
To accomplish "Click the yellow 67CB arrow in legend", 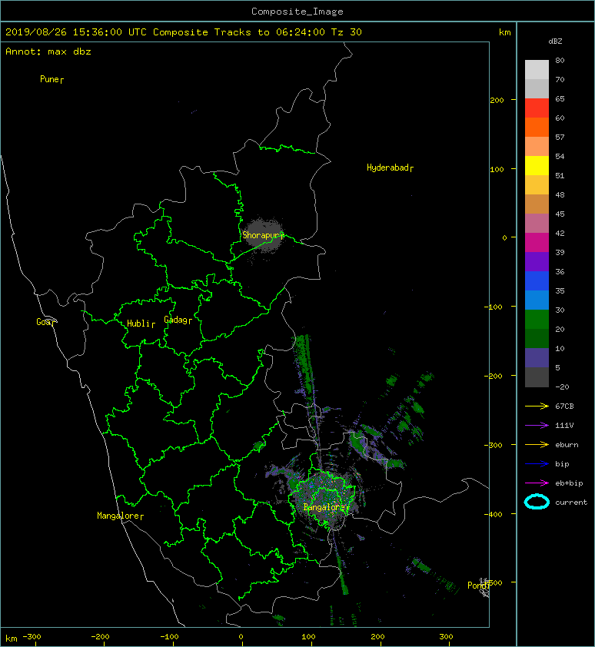I will click(537, 406).
